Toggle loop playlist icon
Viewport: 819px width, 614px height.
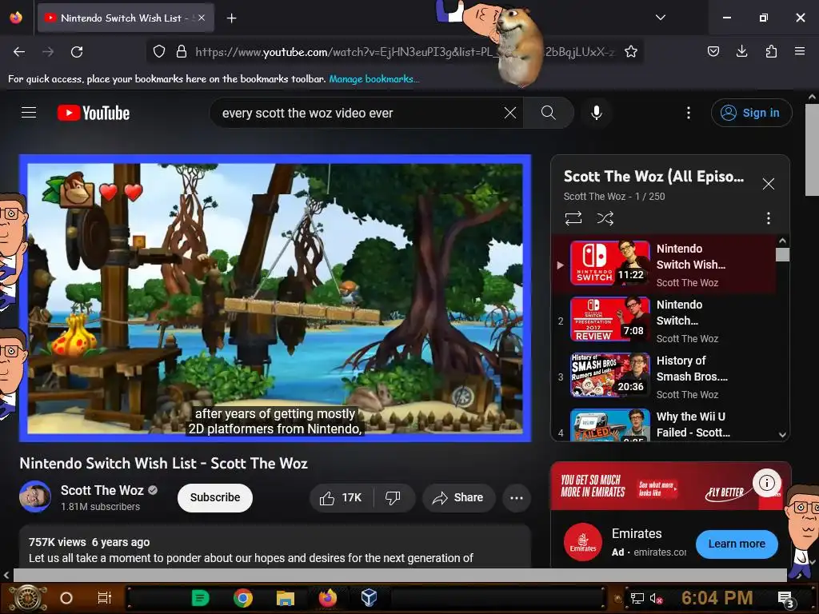[x=573, y=218]
